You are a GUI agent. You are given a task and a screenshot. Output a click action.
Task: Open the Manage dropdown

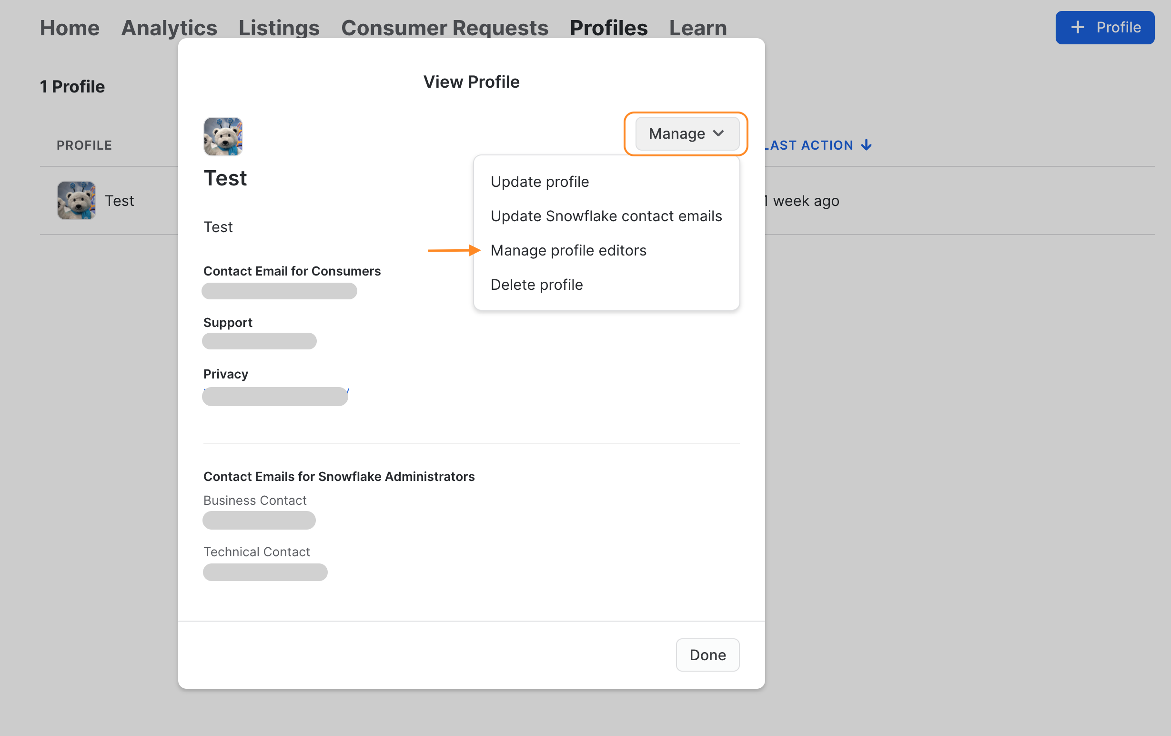tap(686, 133)
